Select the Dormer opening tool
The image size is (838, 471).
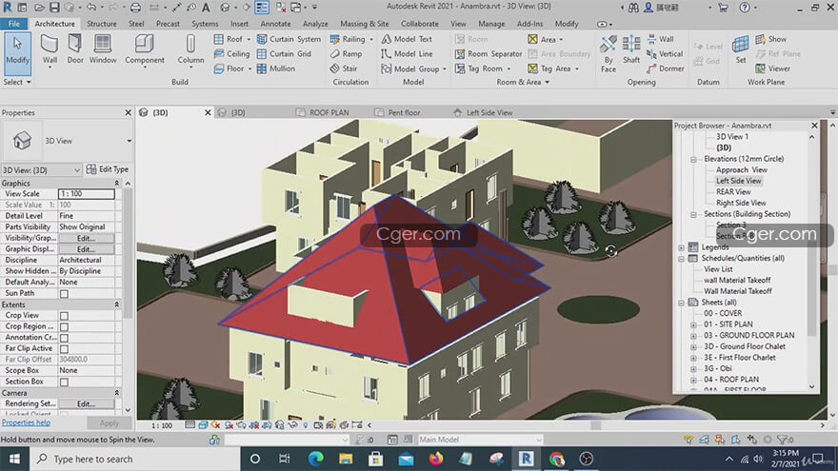pos(665,69)
